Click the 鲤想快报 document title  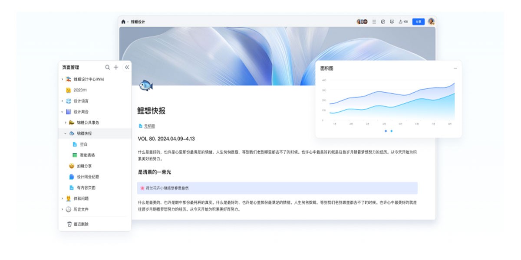point(152,111)
